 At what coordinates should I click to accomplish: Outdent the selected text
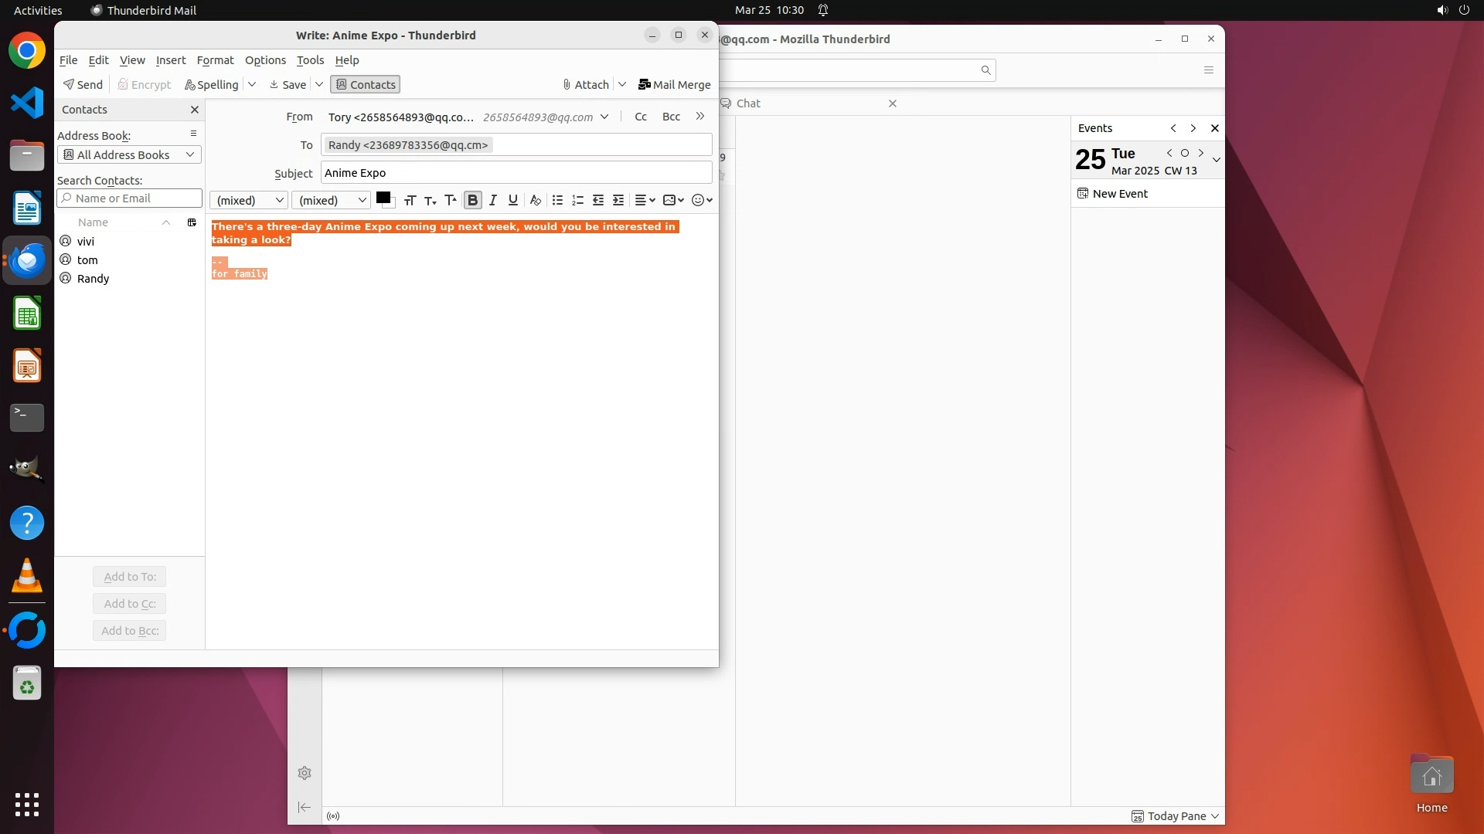click(x=597, y=200)
